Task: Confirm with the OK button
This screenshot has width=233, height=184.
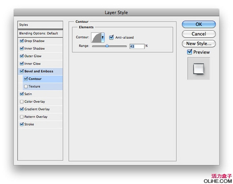Action: (x=199, y=24)
